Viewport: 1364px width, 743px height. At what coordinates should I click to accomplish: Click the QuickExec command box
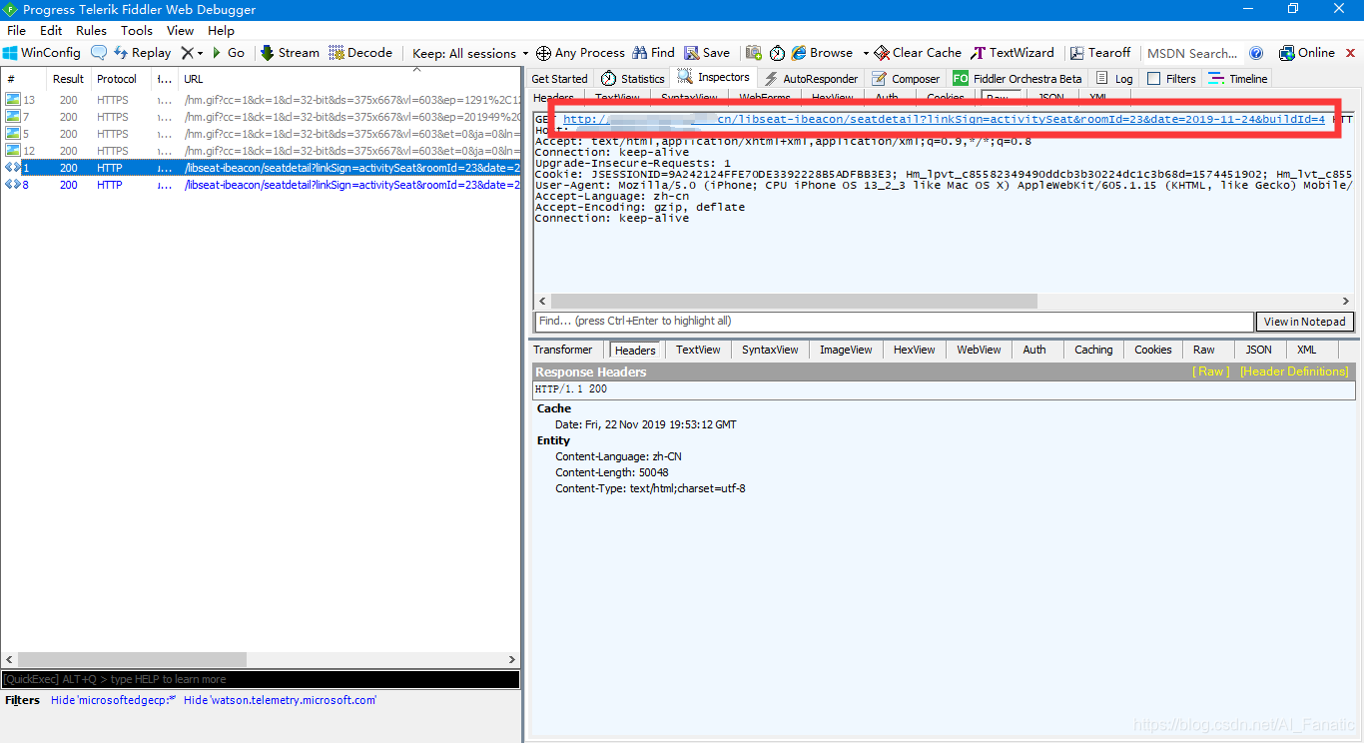[x=261, y=679]
